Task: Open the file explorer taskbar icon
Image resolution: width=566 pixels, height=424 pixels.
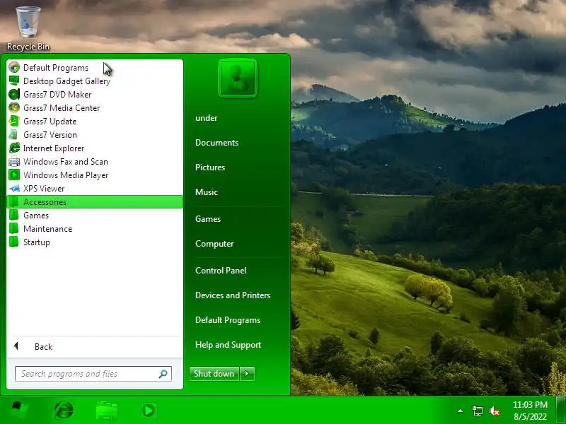Action: pyautogui.click(x=107, y=411)
